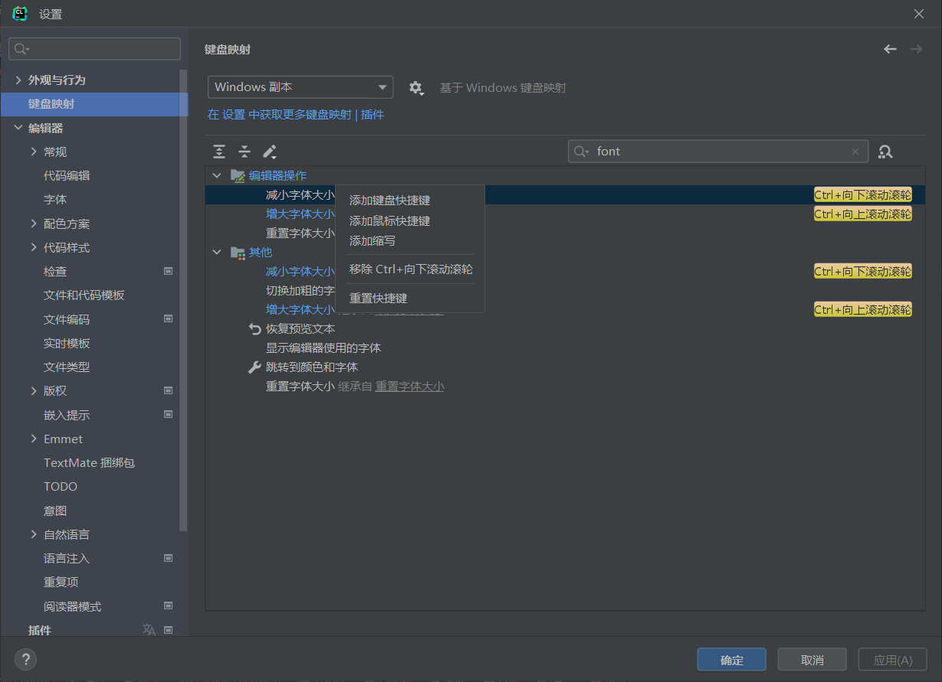Open the keymap gear options icon

[415, 88]
